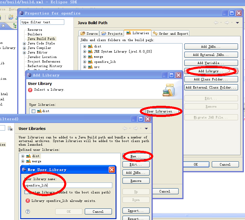Image resolution: width=245 pixels, height=220 pixels.
Task: Maximize the Add Library dialog
Action: (171, 75)
